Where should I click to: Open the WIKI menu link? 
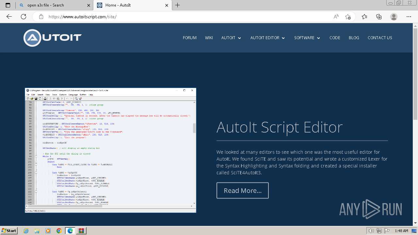coord(209,38)
